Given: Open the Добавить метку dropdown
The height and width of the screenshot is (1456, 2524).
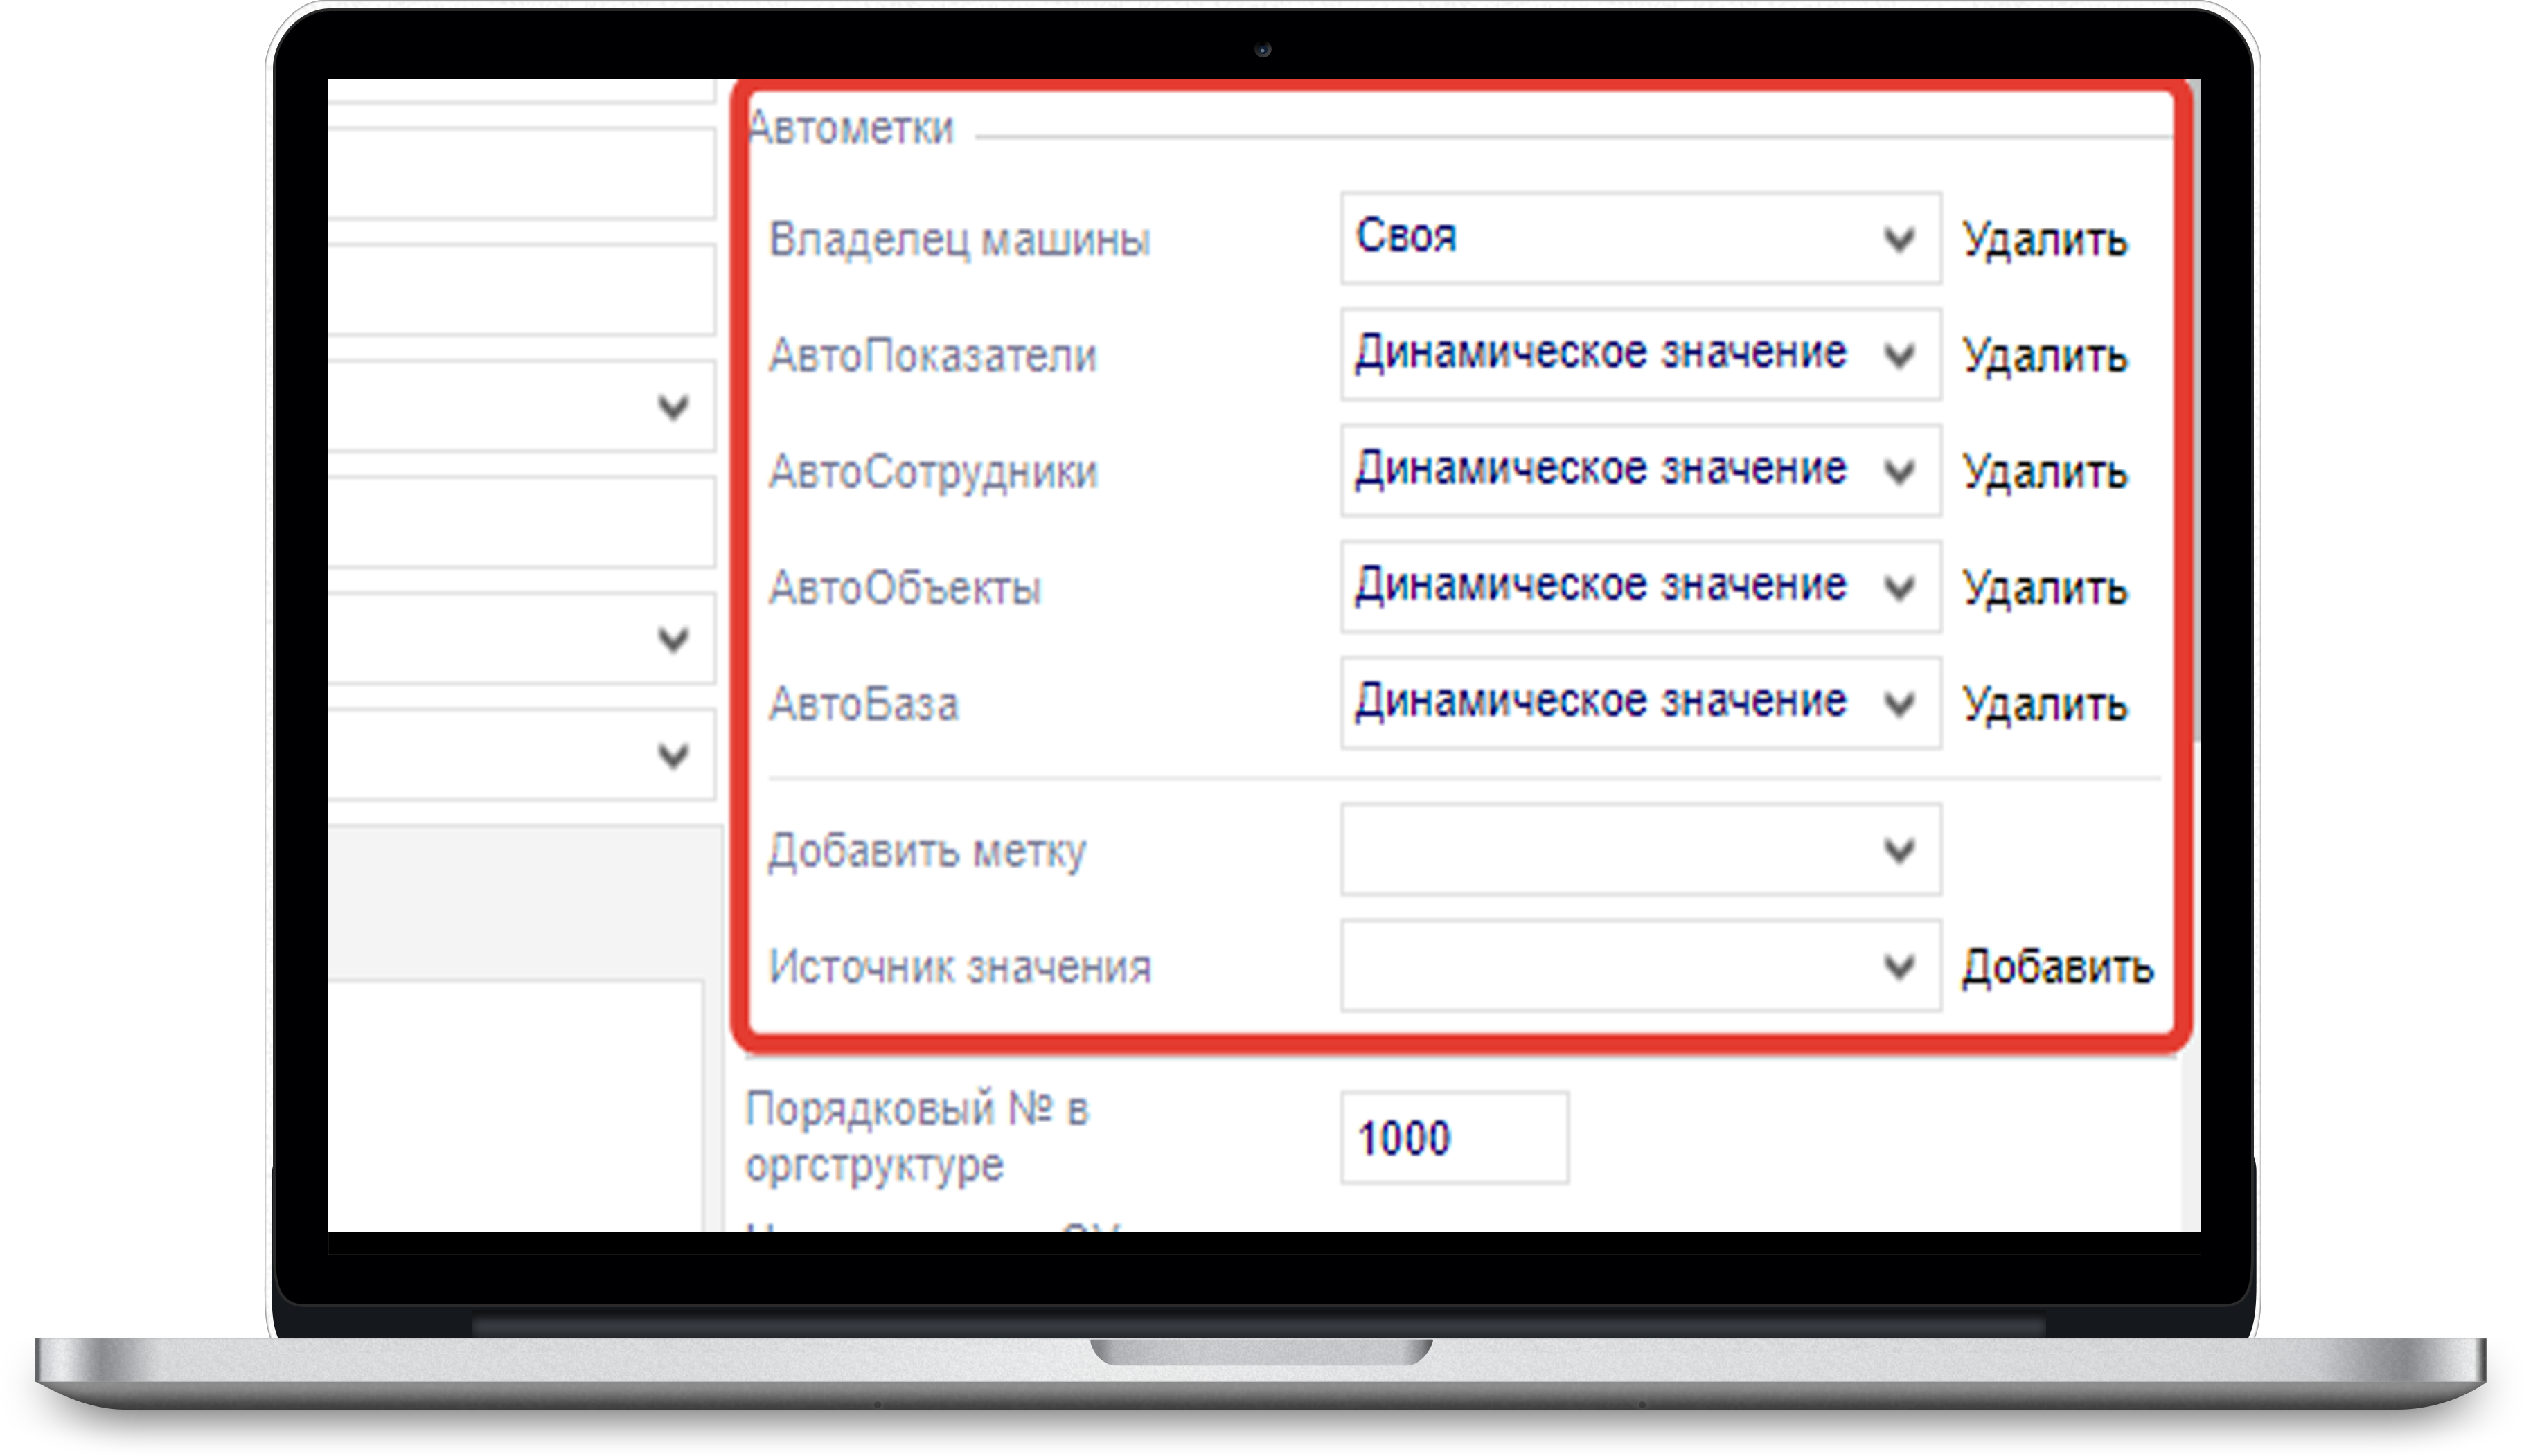Looking at the screenshot, I should tap(1639, 850).
